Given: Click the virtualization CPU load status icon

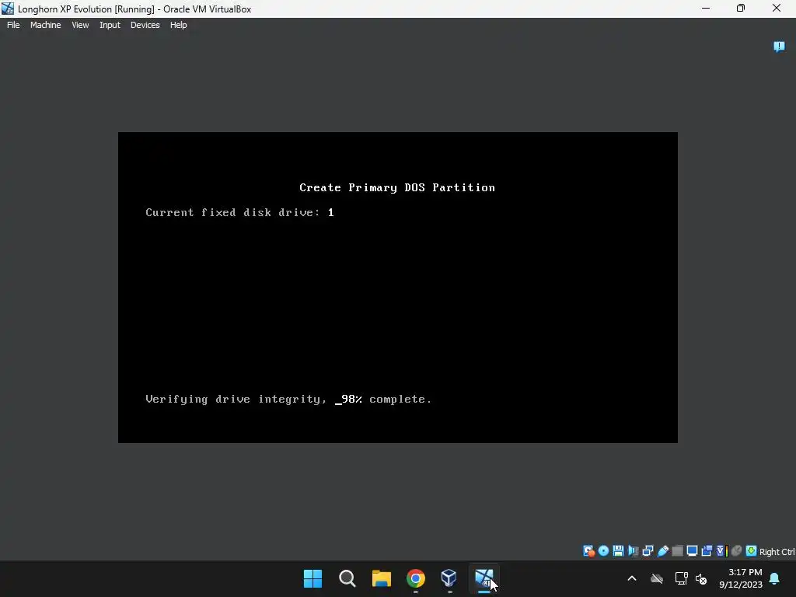Looking at the screenshot, I should tap(722, 551).
